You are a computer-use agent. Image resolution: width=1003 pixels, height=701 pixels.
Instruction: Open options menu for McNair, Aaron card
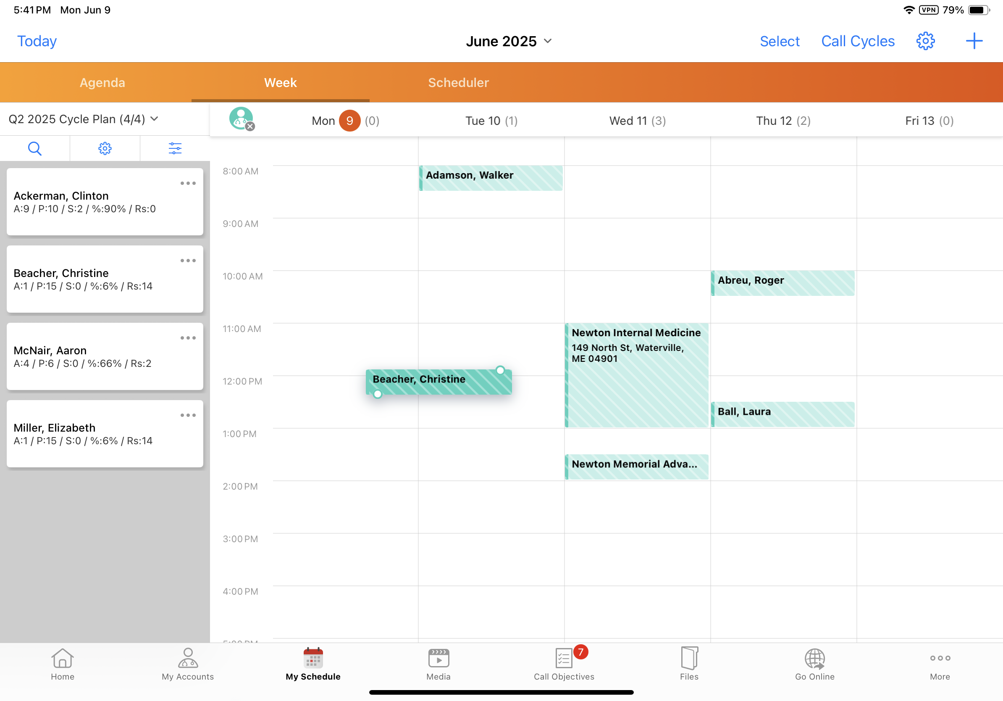tap(188, 338)
